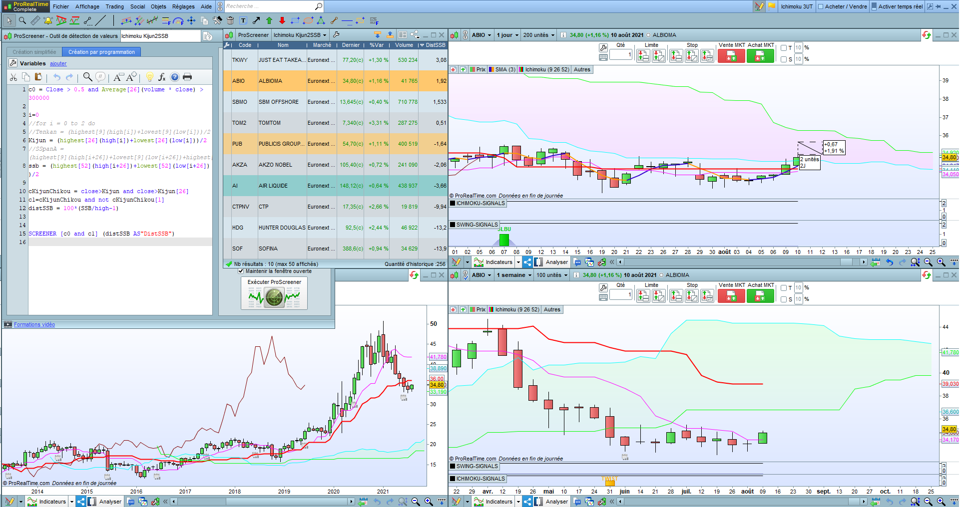The height and width of the screenshot is (507, 960).
Task: Zoom in on the weekly ABIO chart
Action: 941,501
